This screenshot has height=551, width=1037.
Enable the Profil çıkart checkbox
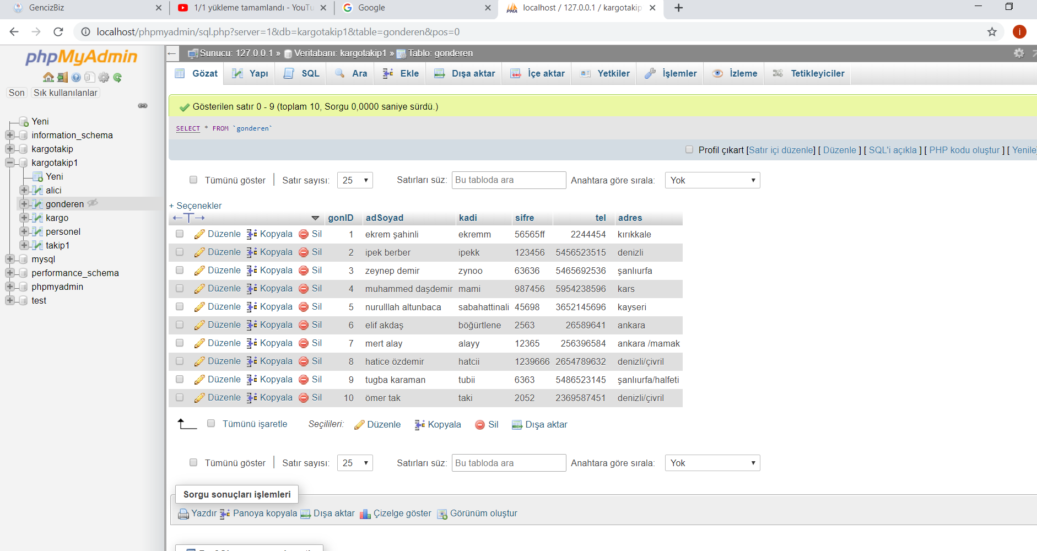689,150
